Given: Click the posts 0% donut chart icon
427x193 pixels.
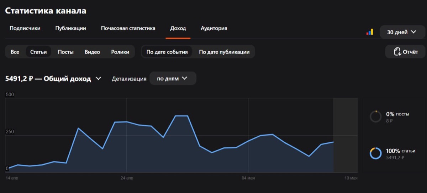Looking at the screenshot, I should coord(375,117).
